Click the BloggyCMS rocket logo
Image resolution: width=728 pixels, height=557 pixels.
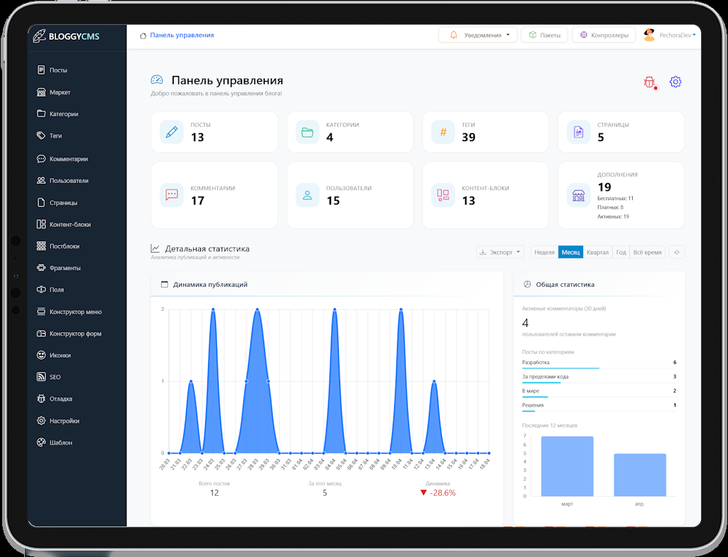[40, 36]
